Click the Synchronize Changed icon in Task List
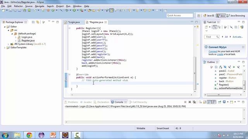This screenshot has width=248, height=139. click(x=242, y=27)
